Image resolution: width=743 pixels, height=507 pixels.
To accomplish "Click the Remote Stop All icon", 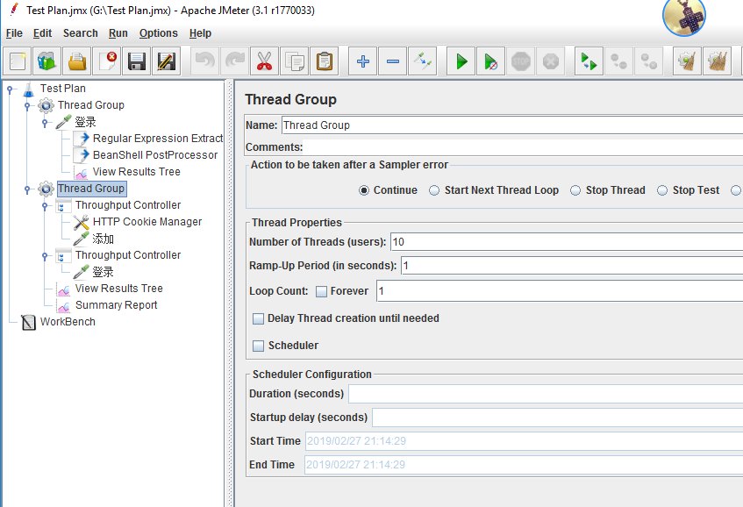I will [618, 61].
